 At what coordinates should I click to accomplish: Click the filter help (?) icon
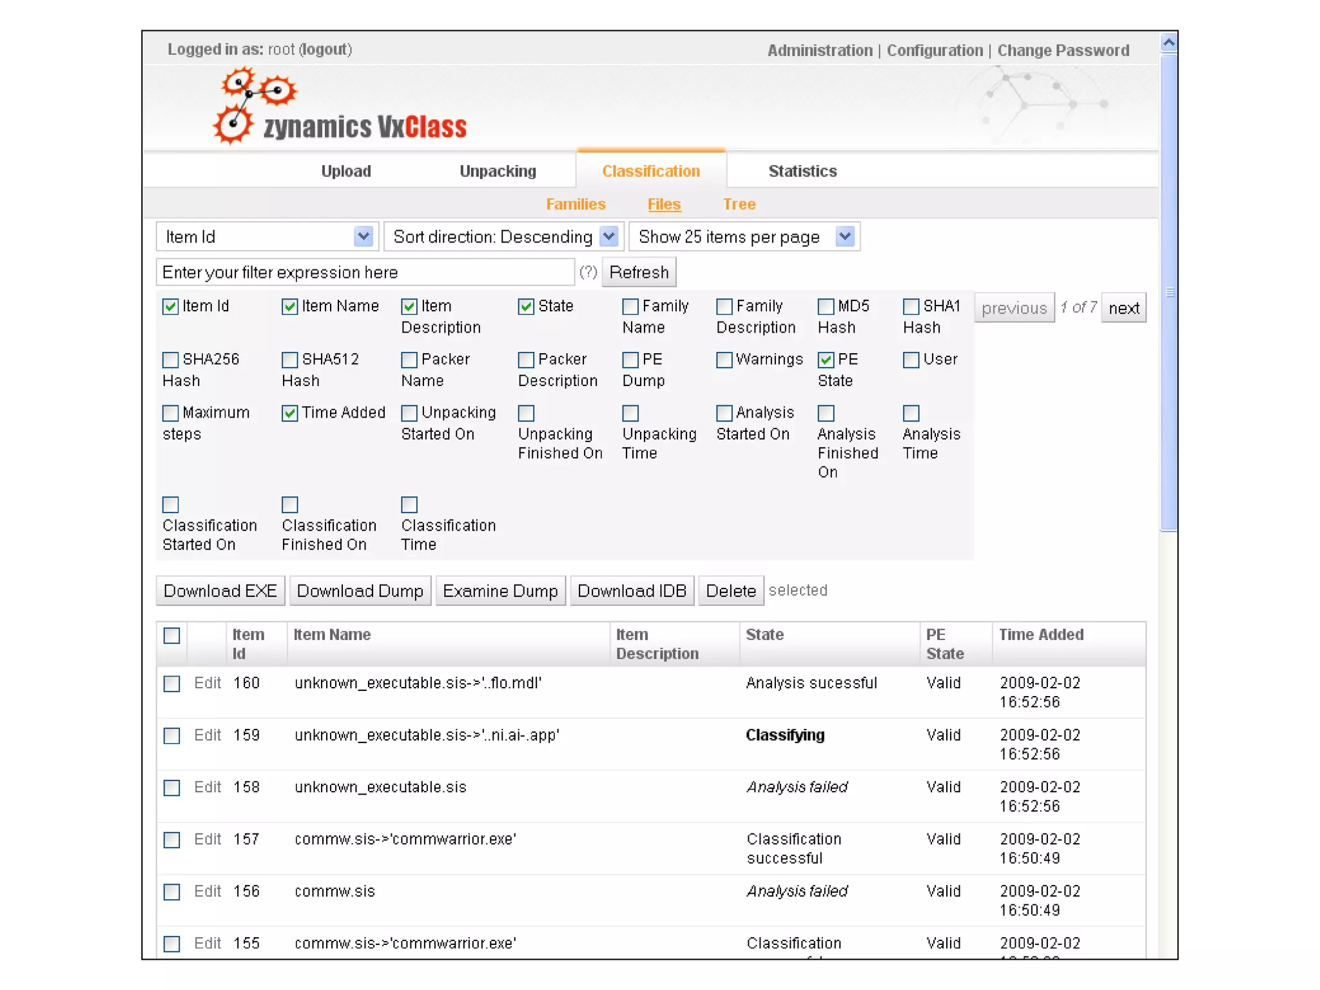pos(588,272)
